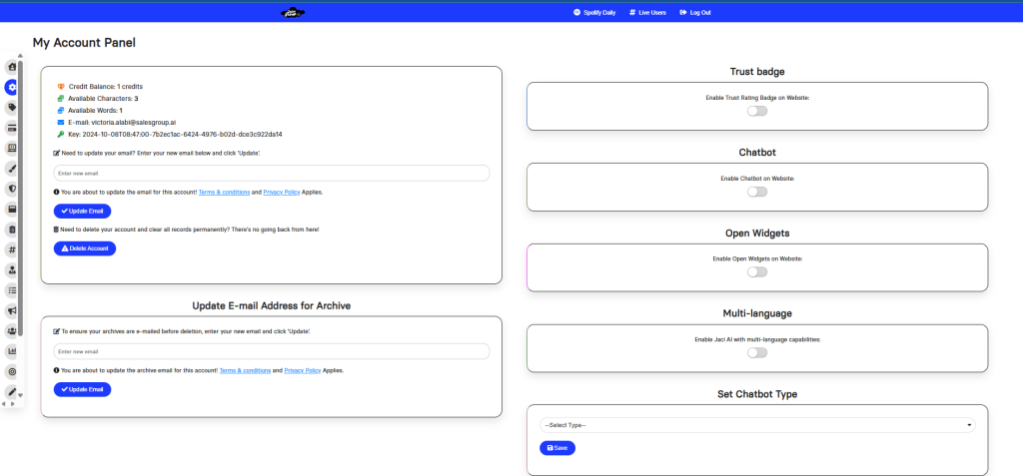The image size is (1023, 476).
Task: Focus the archive new email input field
Action: coord(272,351)
